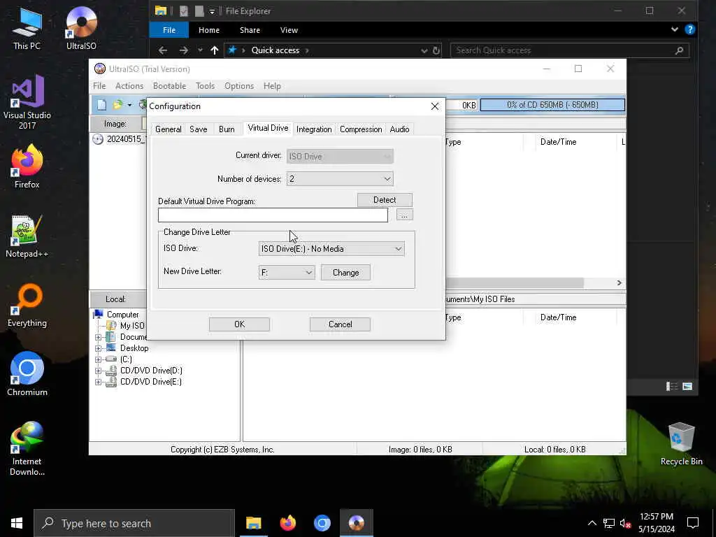This screenshot has height=537, width=716.
Task: Click the lower Date/Time column header
Action: [558, 317]
